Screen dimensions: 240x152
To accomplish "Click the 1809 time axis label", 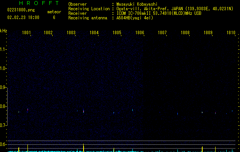I will point(208,32).
